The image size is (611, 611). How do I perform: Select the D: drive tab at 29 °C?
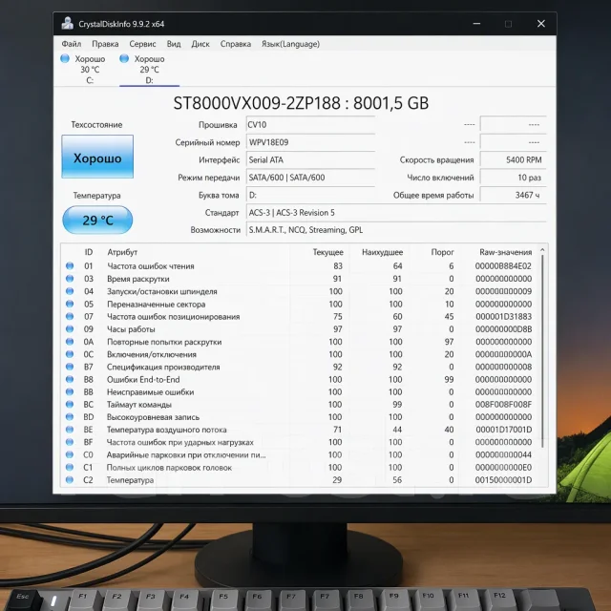tap(149, 70)
